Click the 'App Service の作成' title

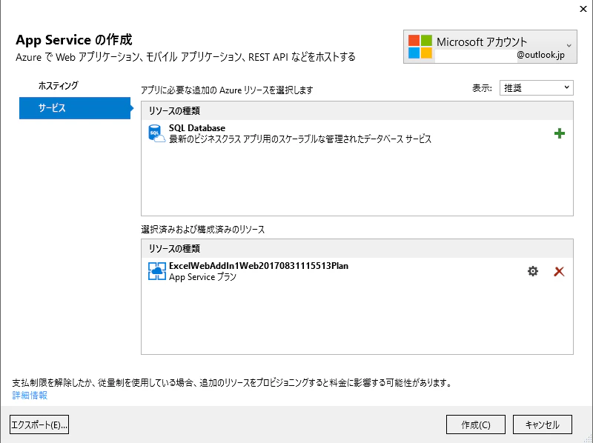coord(74,40)
